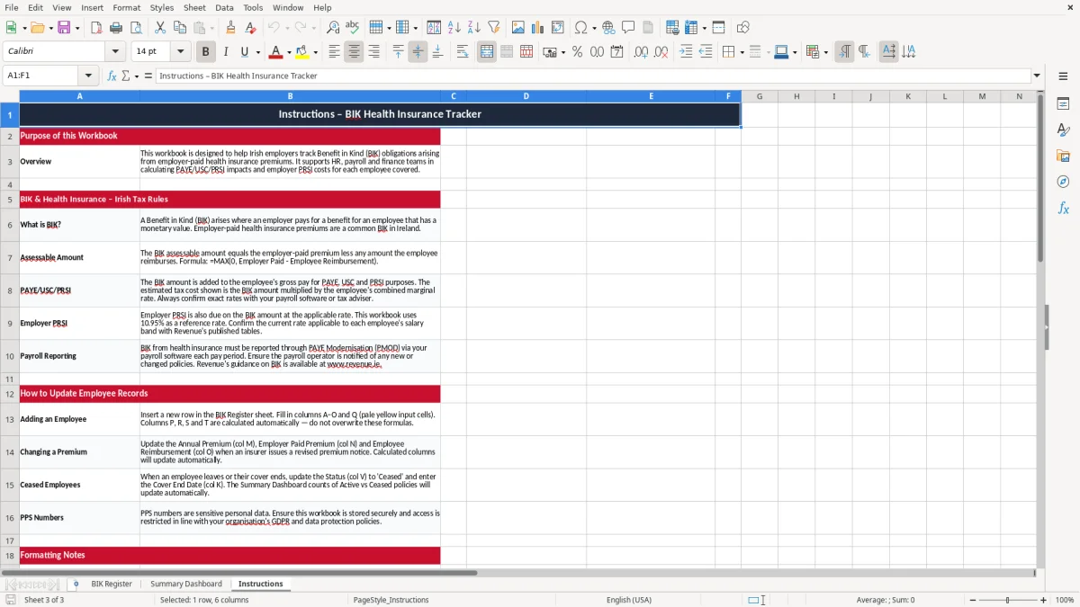1080x607 pixels.
Task: Open the Borders dropdown arrow
Action: 744,52
